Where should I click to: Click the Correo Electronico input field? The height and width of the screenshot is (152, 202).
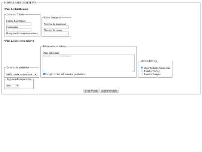[x=19, y=24]
